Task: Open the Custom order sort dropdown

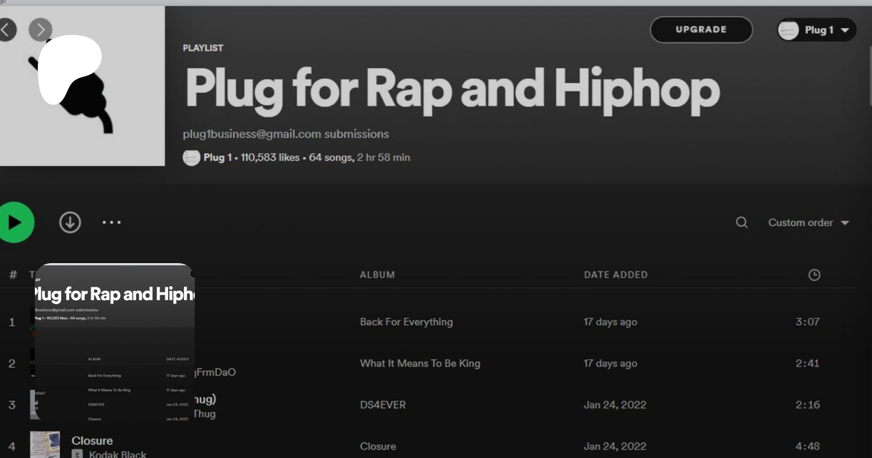Action: [808, 222]
